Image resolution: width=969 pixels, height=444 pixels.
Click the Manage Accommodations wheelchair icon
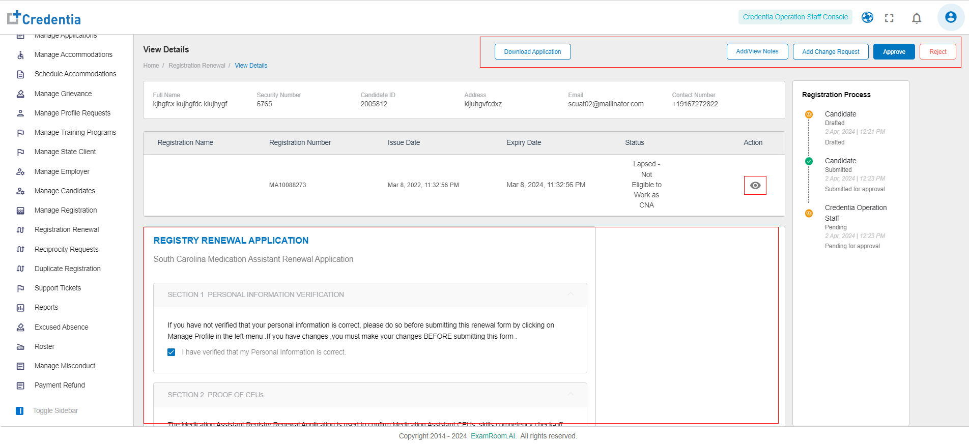tap(20, 55)
